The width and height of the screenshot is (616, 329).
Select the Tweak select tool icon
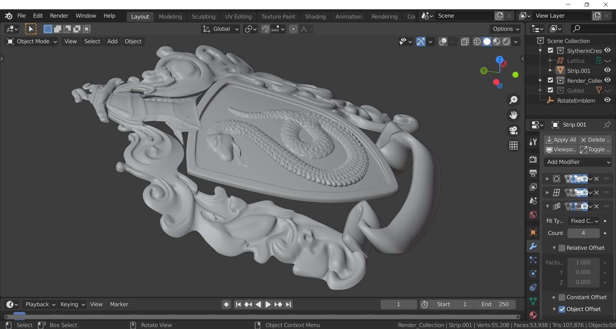(x=31, y=29)
